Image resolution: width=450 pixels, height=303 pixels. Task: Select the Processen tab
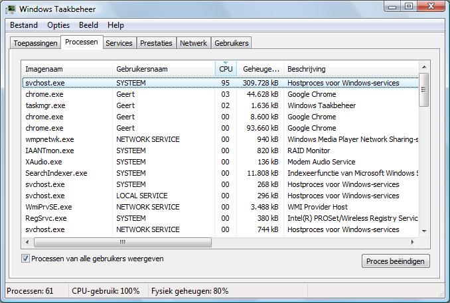pos(82,42)
